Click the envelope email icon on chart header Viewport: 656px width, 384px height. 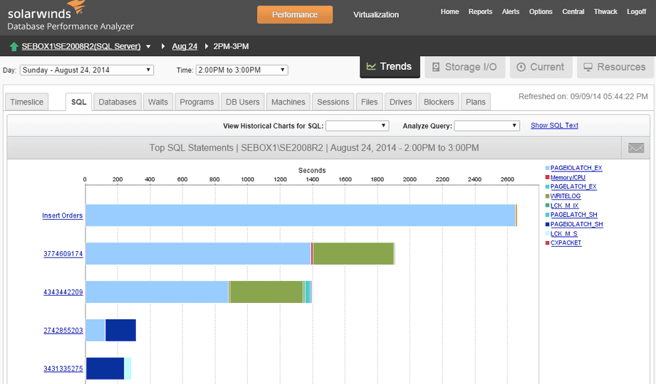pos(635,148)
